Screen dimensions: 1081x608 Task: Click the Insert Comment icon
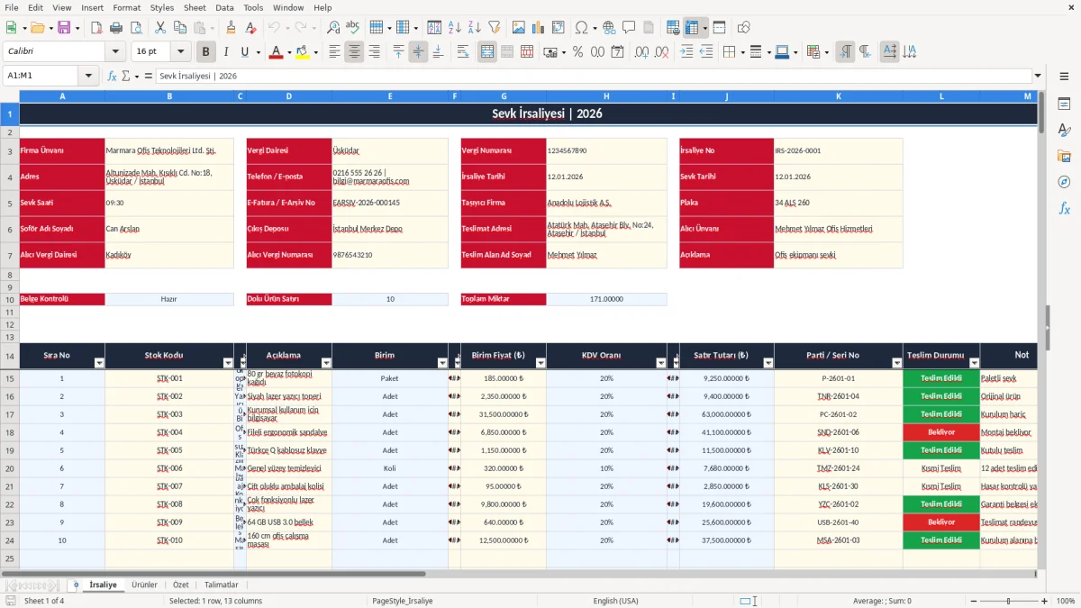(629, 28)
